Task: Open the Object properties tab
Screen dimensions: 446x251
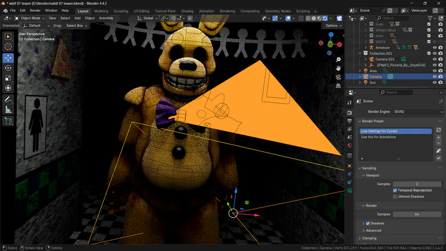Action: pos(349,166)
